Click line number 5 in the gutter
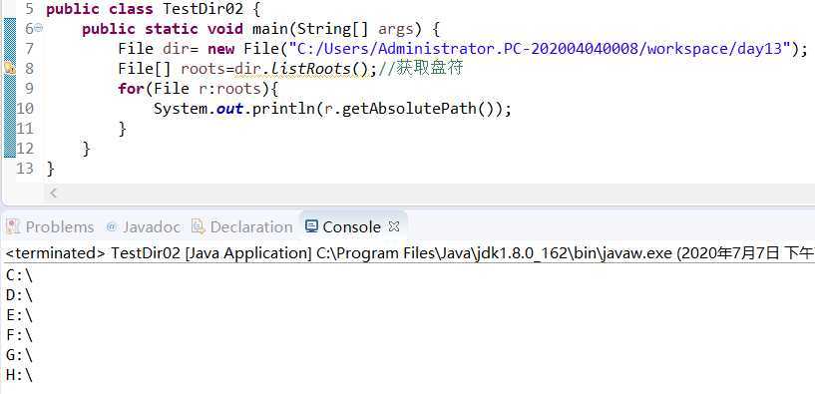The image size is (815, 394). [x=29, y=9]
